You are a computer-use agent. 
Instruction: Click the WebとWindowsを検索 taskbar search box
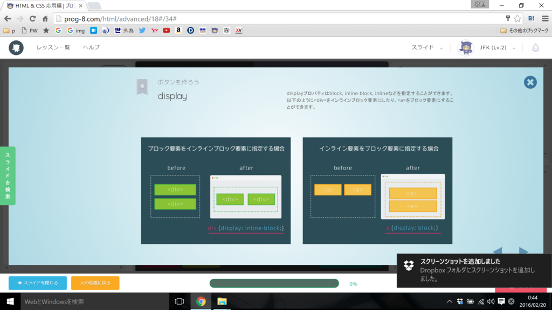[95, 301]
